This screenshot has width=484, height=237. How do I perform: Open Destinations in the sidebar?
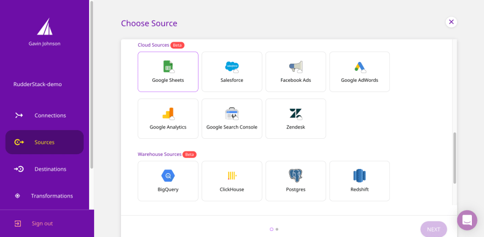point(50,169)
